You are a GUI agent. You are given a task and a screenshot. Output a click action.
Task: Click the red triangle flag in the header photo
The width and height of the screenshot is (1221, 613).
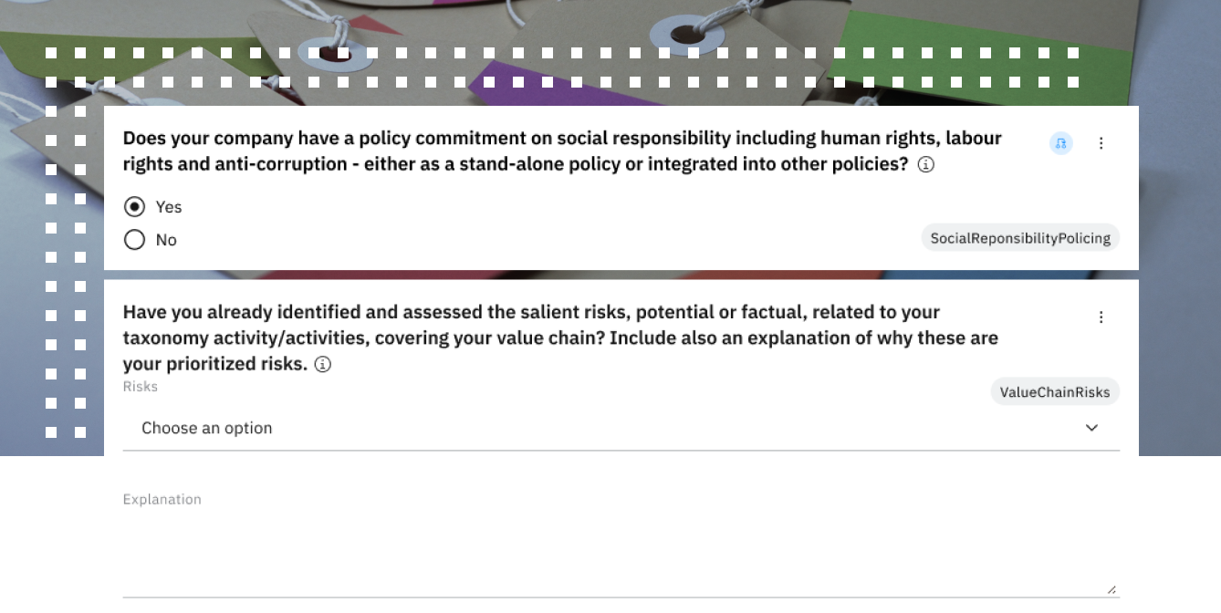pos(372,26)
